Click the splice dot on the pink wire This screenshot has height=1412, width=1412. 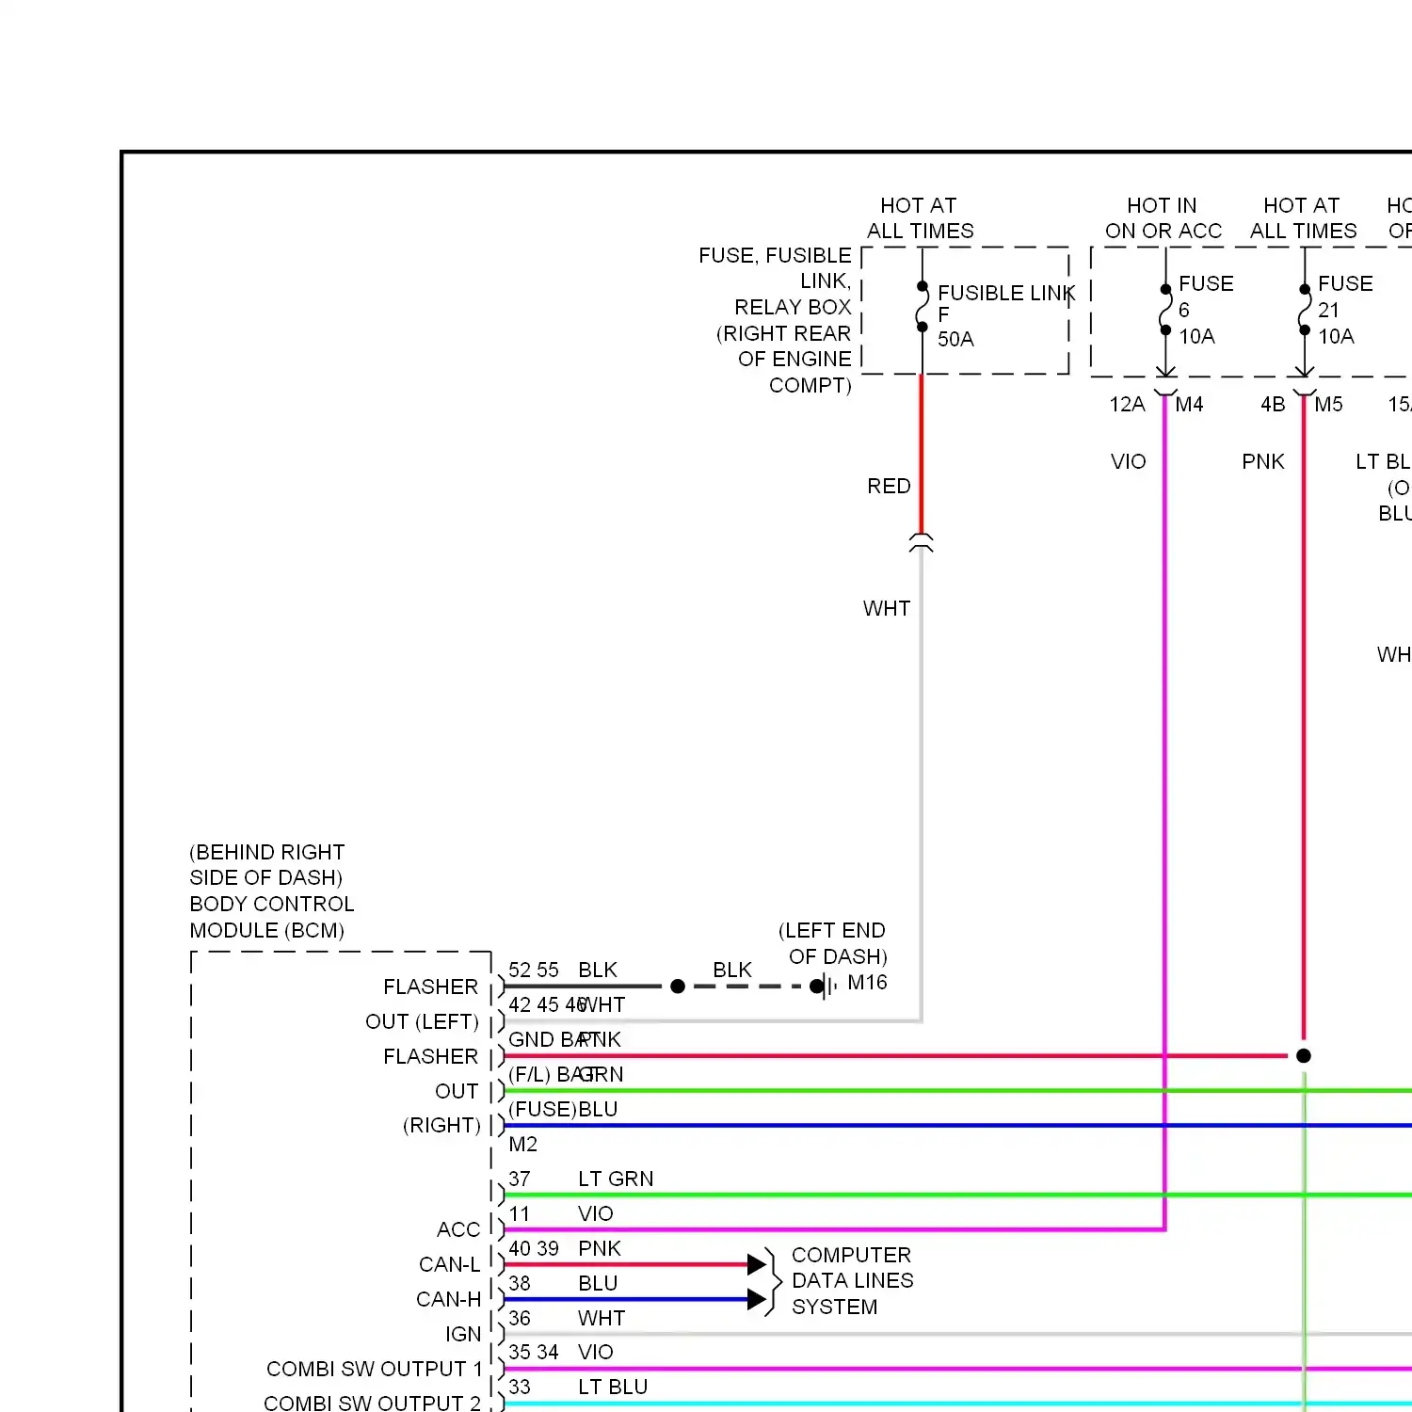1304,1056
